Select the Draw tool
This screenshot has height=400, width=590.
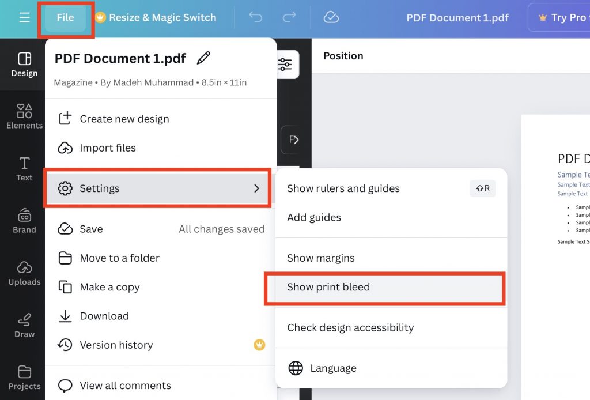[x=23, y=324]
